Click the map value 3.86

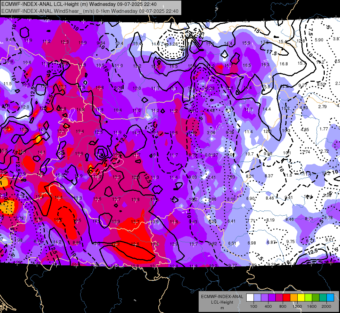(x=212, y=199)
